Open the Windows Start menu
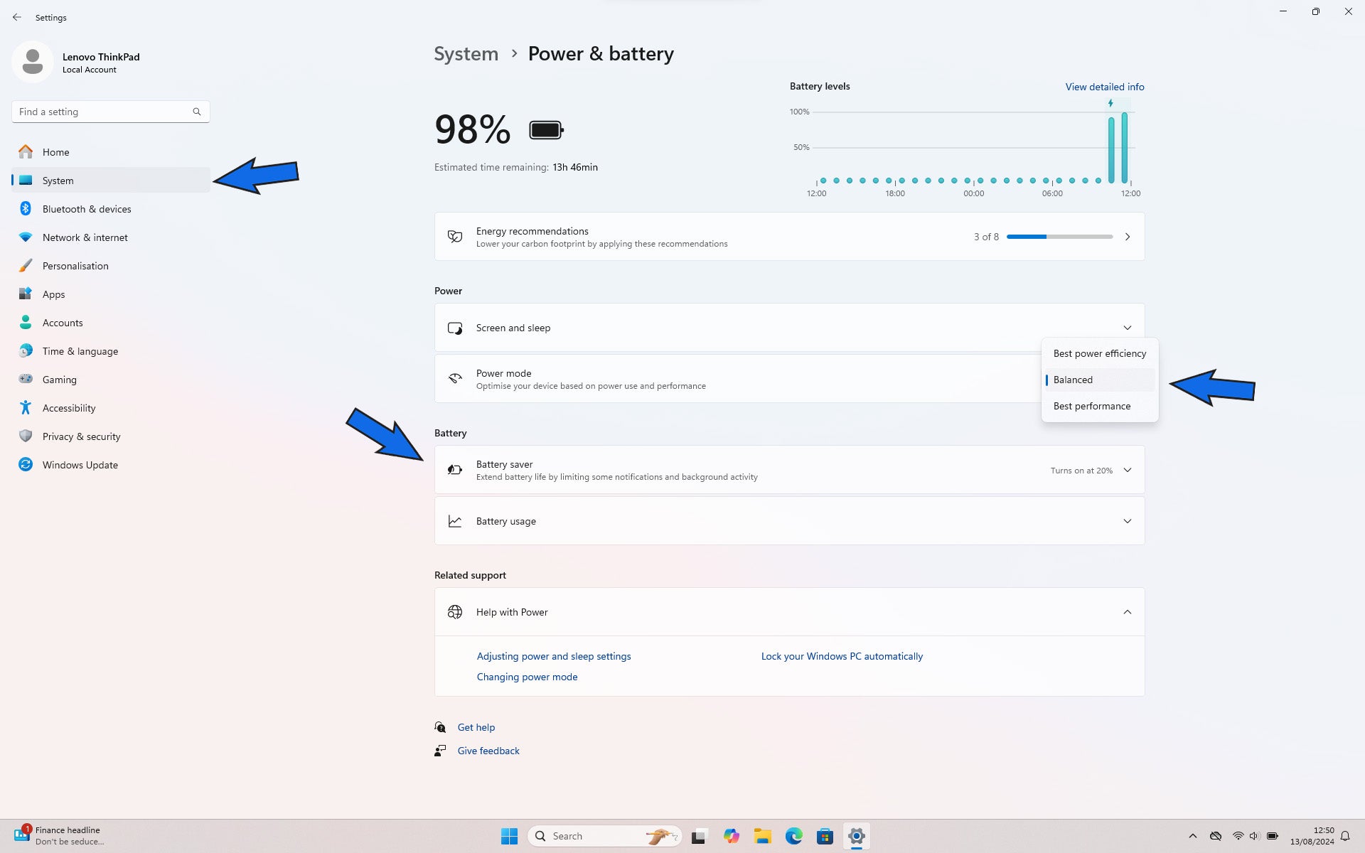 click(509, 836)
